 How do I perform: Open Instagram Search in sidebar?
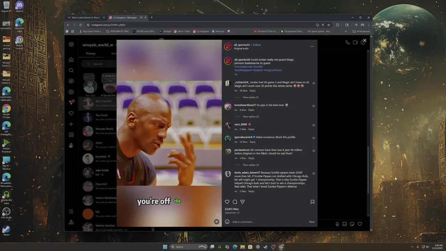[x=71, y=70]
